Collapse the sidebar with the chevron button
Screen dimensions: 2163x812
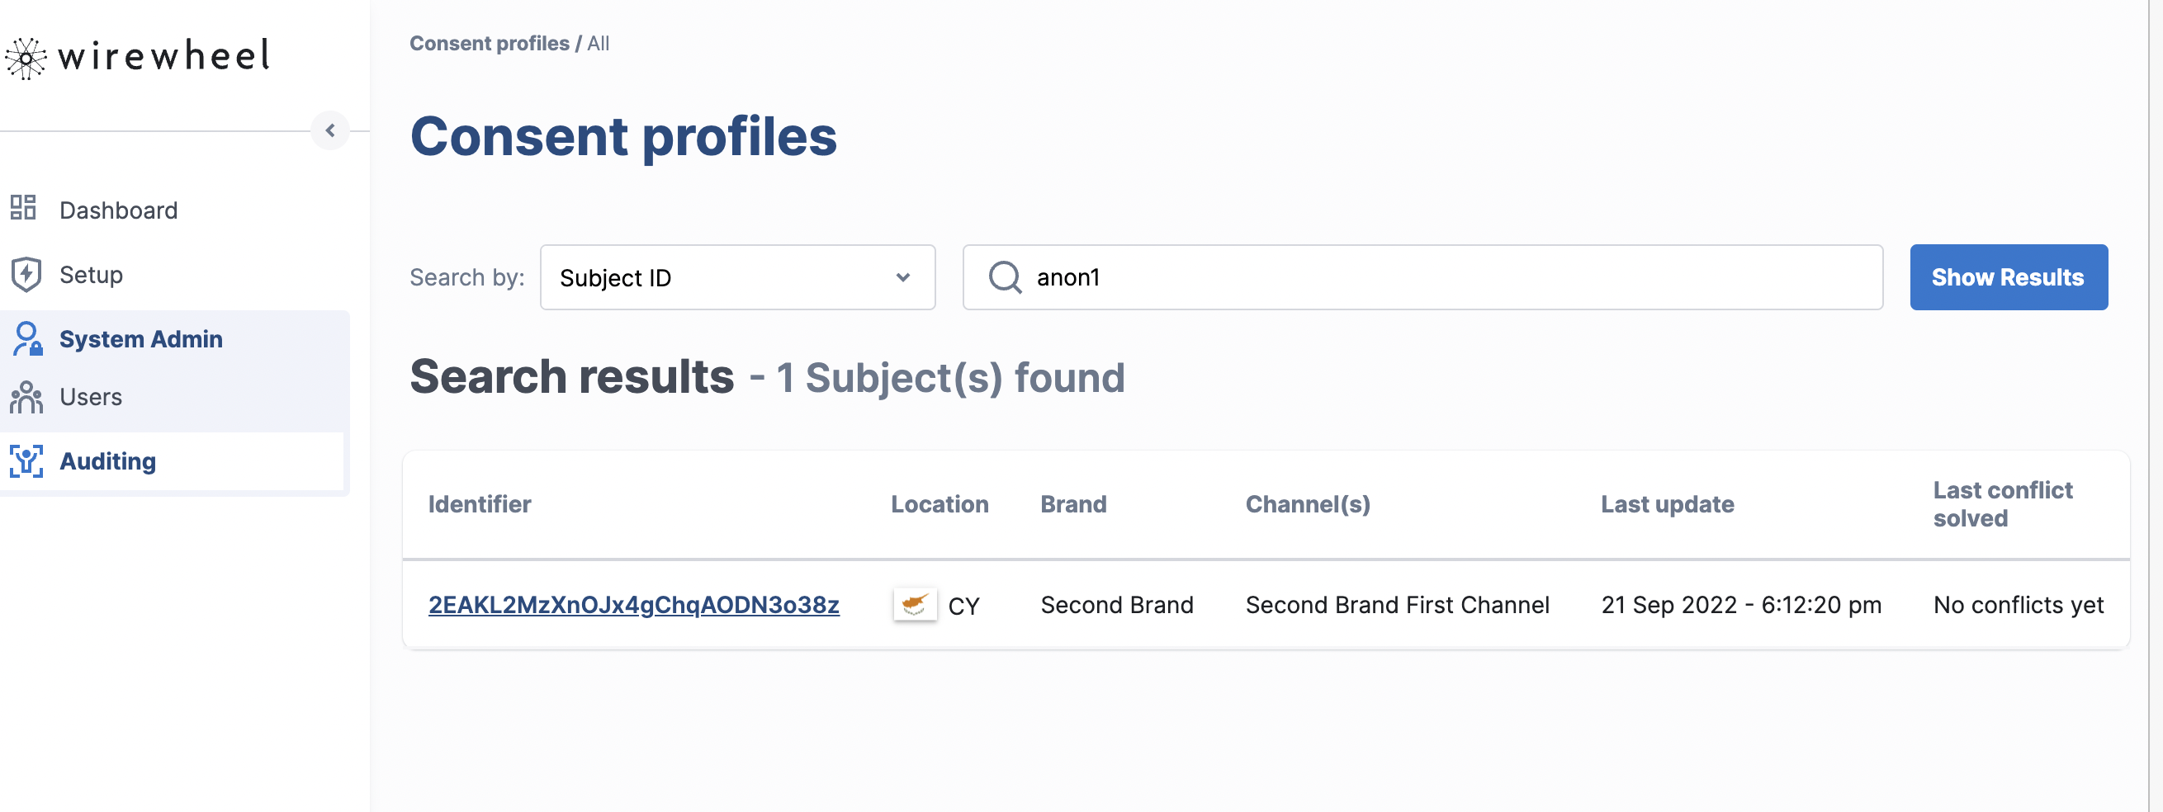330,130
